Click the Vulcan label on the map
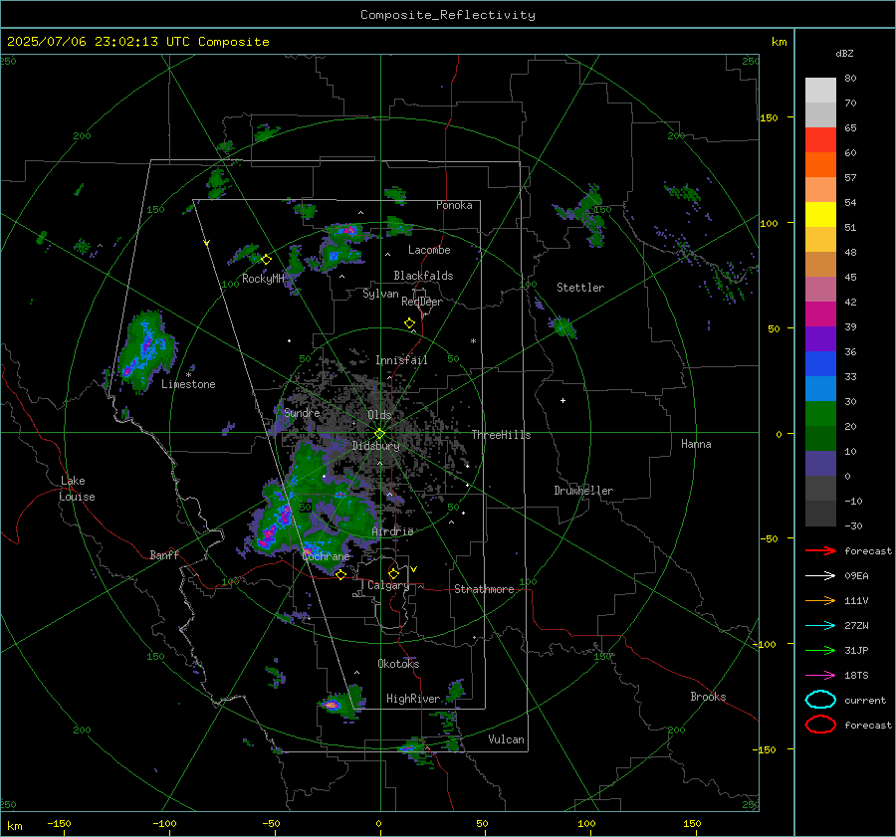 coord(506,739)
